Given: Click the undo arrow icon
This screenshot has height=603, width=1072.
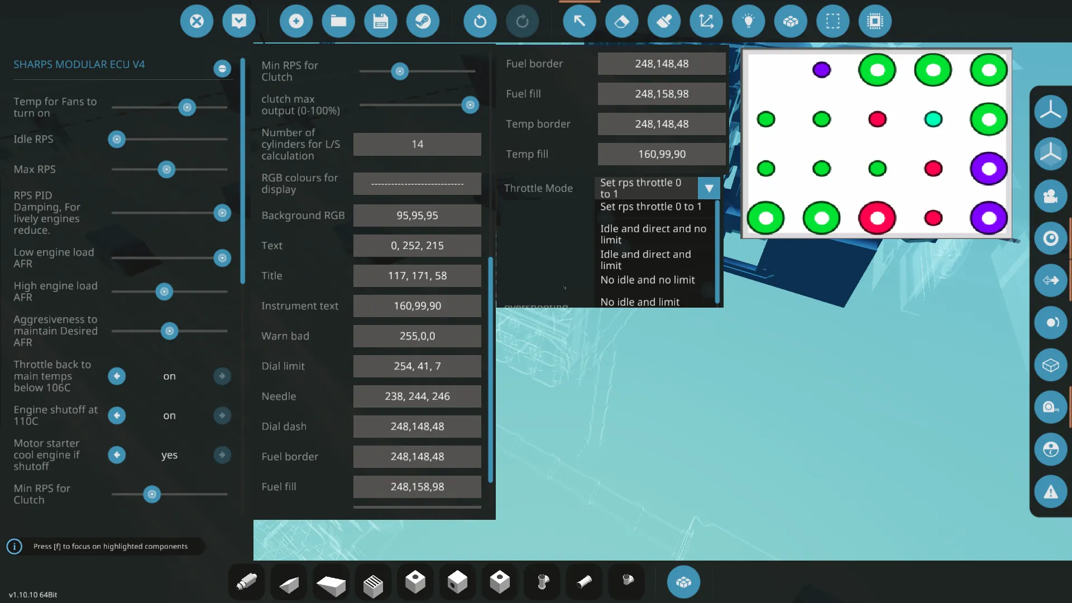Looking at the screenshot, I should point(480,21).
